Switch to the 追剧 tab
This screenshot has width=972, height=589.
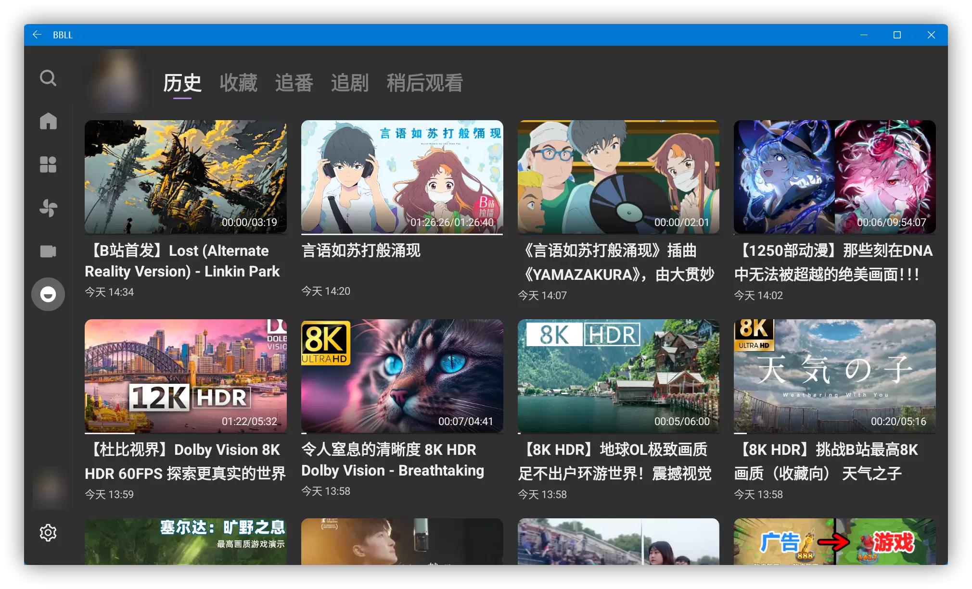click(x=350, y=83)
